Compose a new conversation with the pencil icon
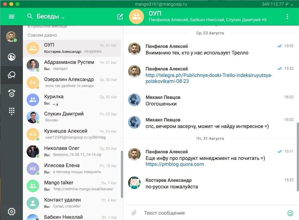The image size is (299, 220). point(120,17)
